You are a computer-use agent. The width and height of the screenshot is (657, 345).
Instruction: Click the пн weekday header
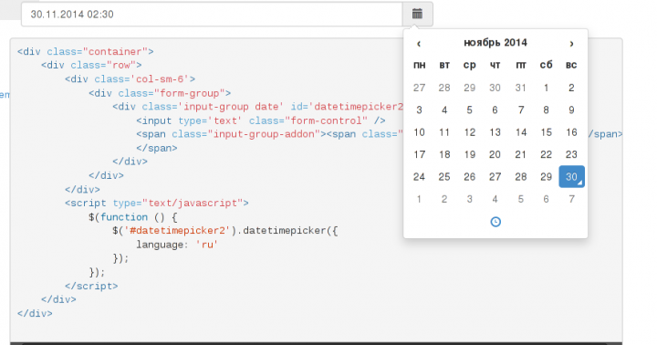click(419, 65)
